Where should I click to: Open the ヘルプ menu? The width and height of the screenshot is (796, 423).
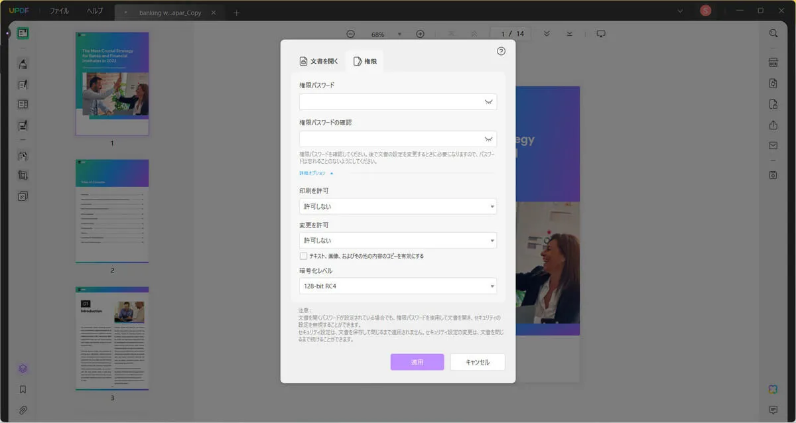(95, 11)
